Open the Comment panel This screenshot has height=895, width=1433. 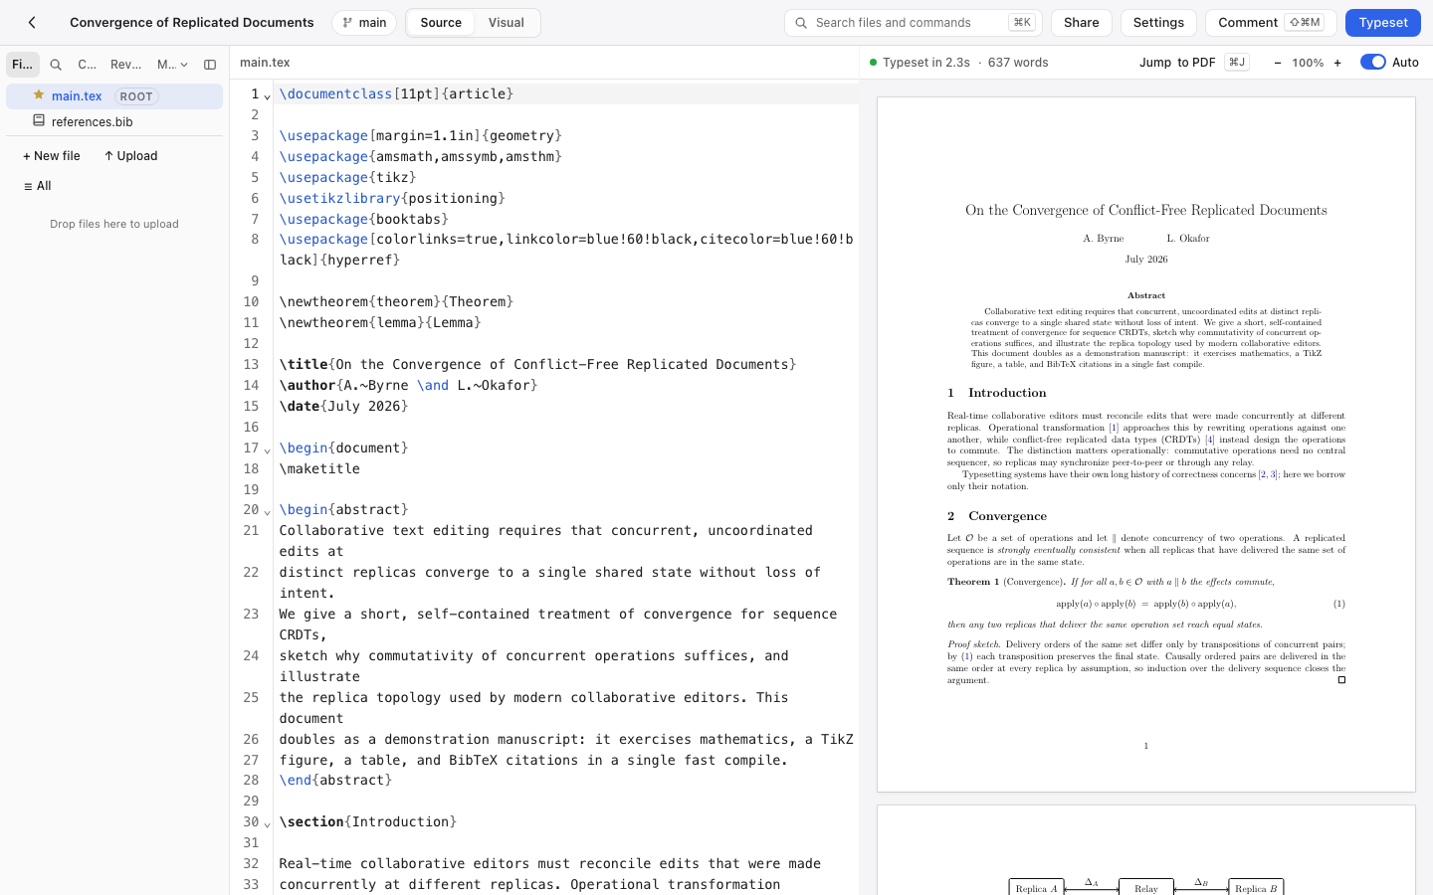tap(1270, 22)
